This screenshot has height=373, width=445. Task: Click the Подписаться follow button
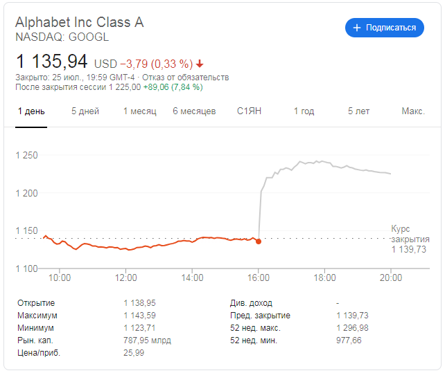[x=385, y=28]
